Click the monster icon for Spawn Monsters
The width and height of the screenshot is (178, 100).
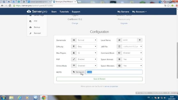[119, 66]
